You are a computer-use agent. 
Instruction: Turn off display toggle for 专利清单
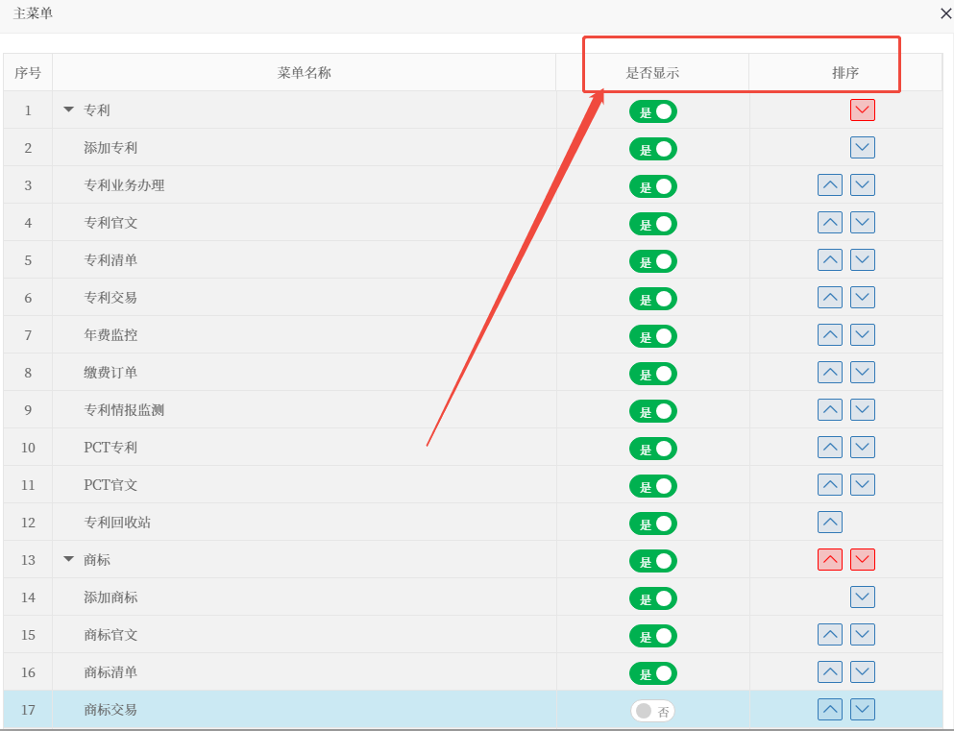tap(653, 261)
